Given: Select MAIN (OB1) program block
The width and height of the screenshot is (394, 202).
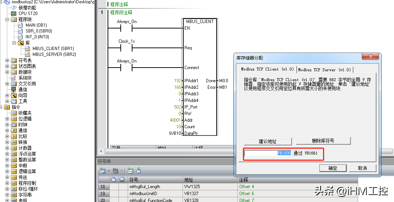Looking at the screenshot, I should coord(36,25).
